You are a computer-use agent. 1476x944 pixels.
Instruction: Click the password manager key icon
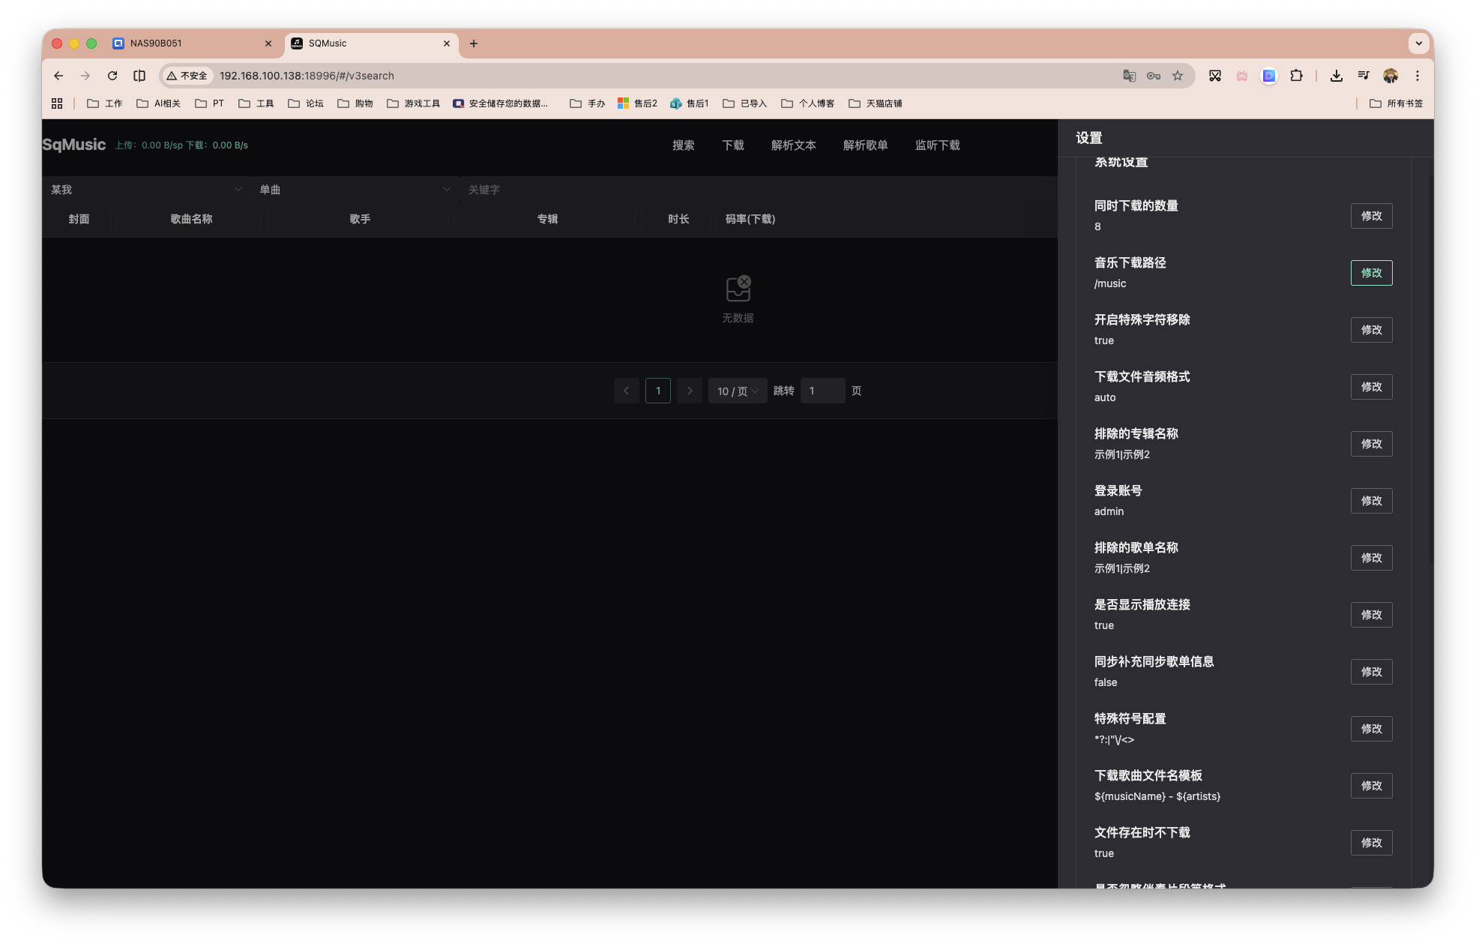pyautogui.click(x=1153, y=76)
